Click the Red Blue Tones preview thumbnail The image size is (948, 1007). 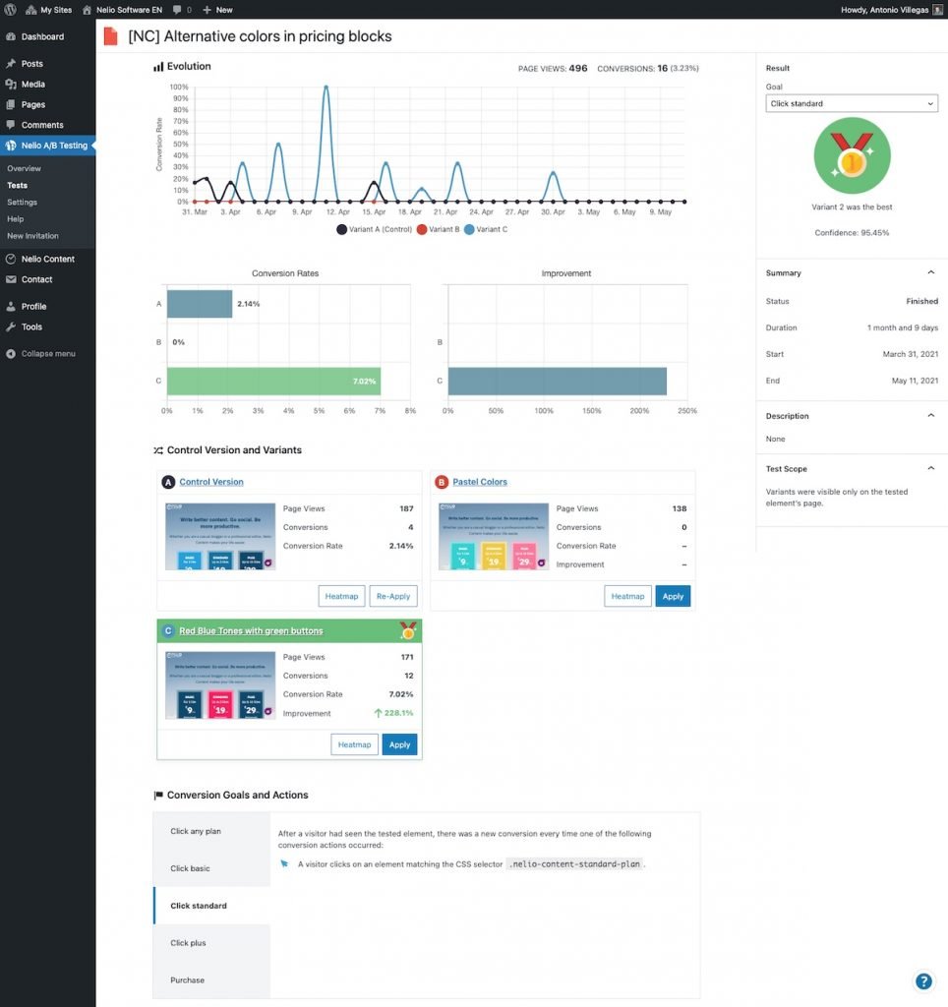coord(220,685)
